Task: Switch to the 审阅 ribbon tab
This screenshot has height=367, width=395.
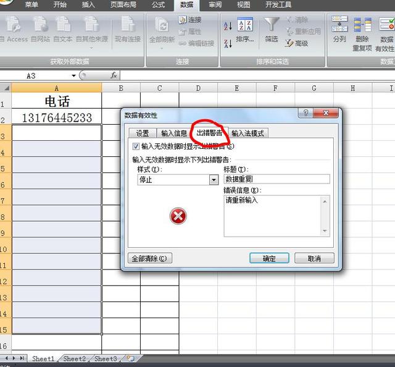Action: pyautogui.click(x=215, y=4)
